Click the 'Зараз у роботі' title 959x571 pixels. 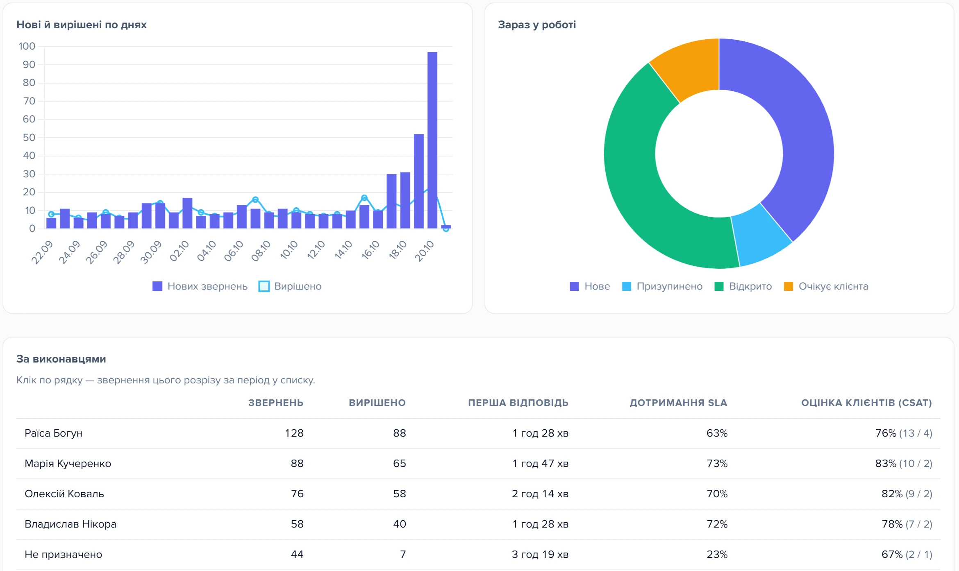(x=537, y=25)
